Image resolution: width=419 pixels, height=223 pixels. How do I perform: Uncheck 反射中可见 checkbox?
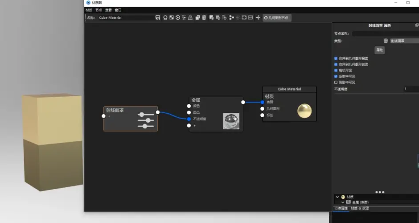(x=336, y=76)
